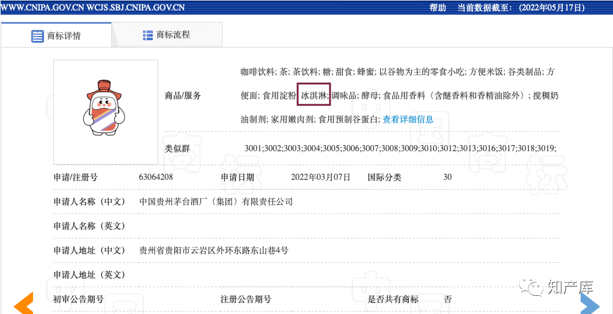Click the 申请人地址（英文） label

[x=89, y=275]
